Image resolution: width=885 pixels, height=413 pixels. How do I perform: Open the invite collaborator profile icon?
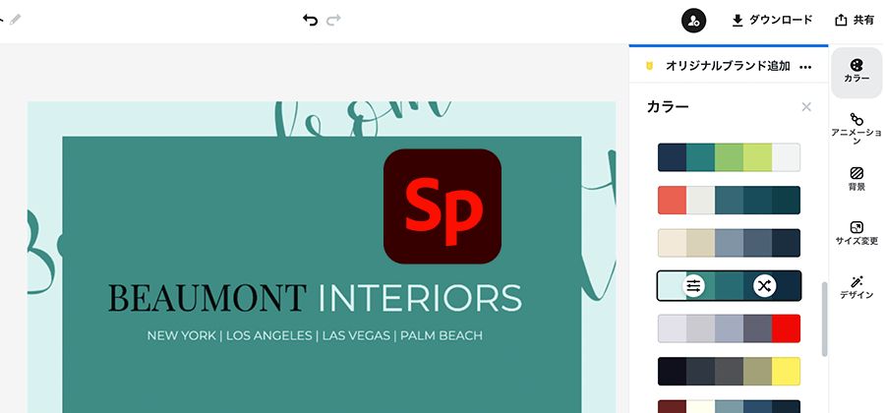[693, 21]
